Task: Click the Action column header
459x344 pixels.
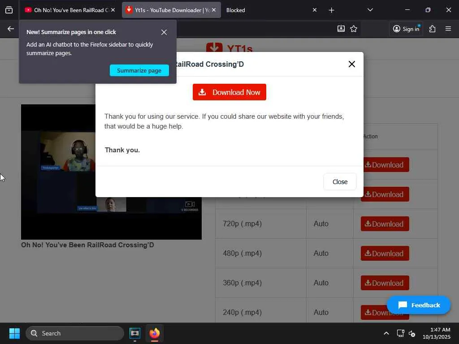Action: click(370, 137)
